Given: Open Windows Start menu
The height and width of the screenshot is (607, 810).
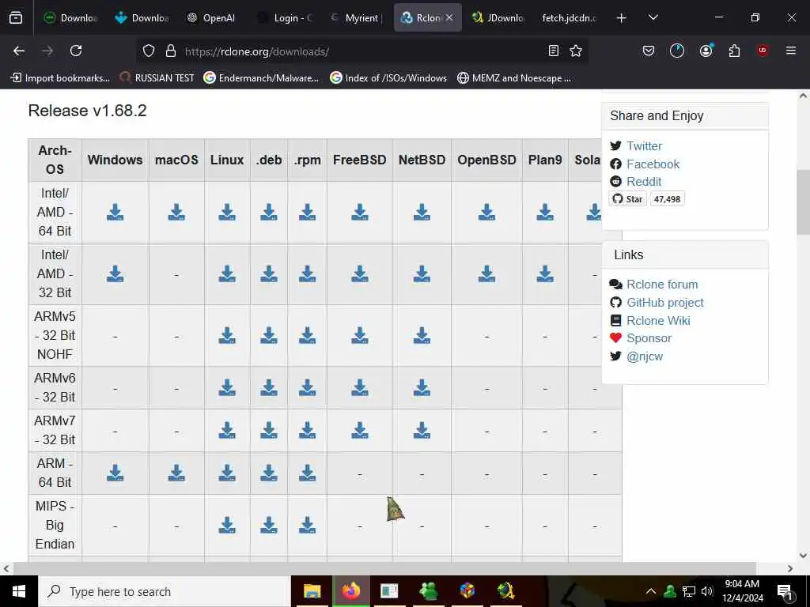Looking at the screenshot, I should click(x=19, y=591).
